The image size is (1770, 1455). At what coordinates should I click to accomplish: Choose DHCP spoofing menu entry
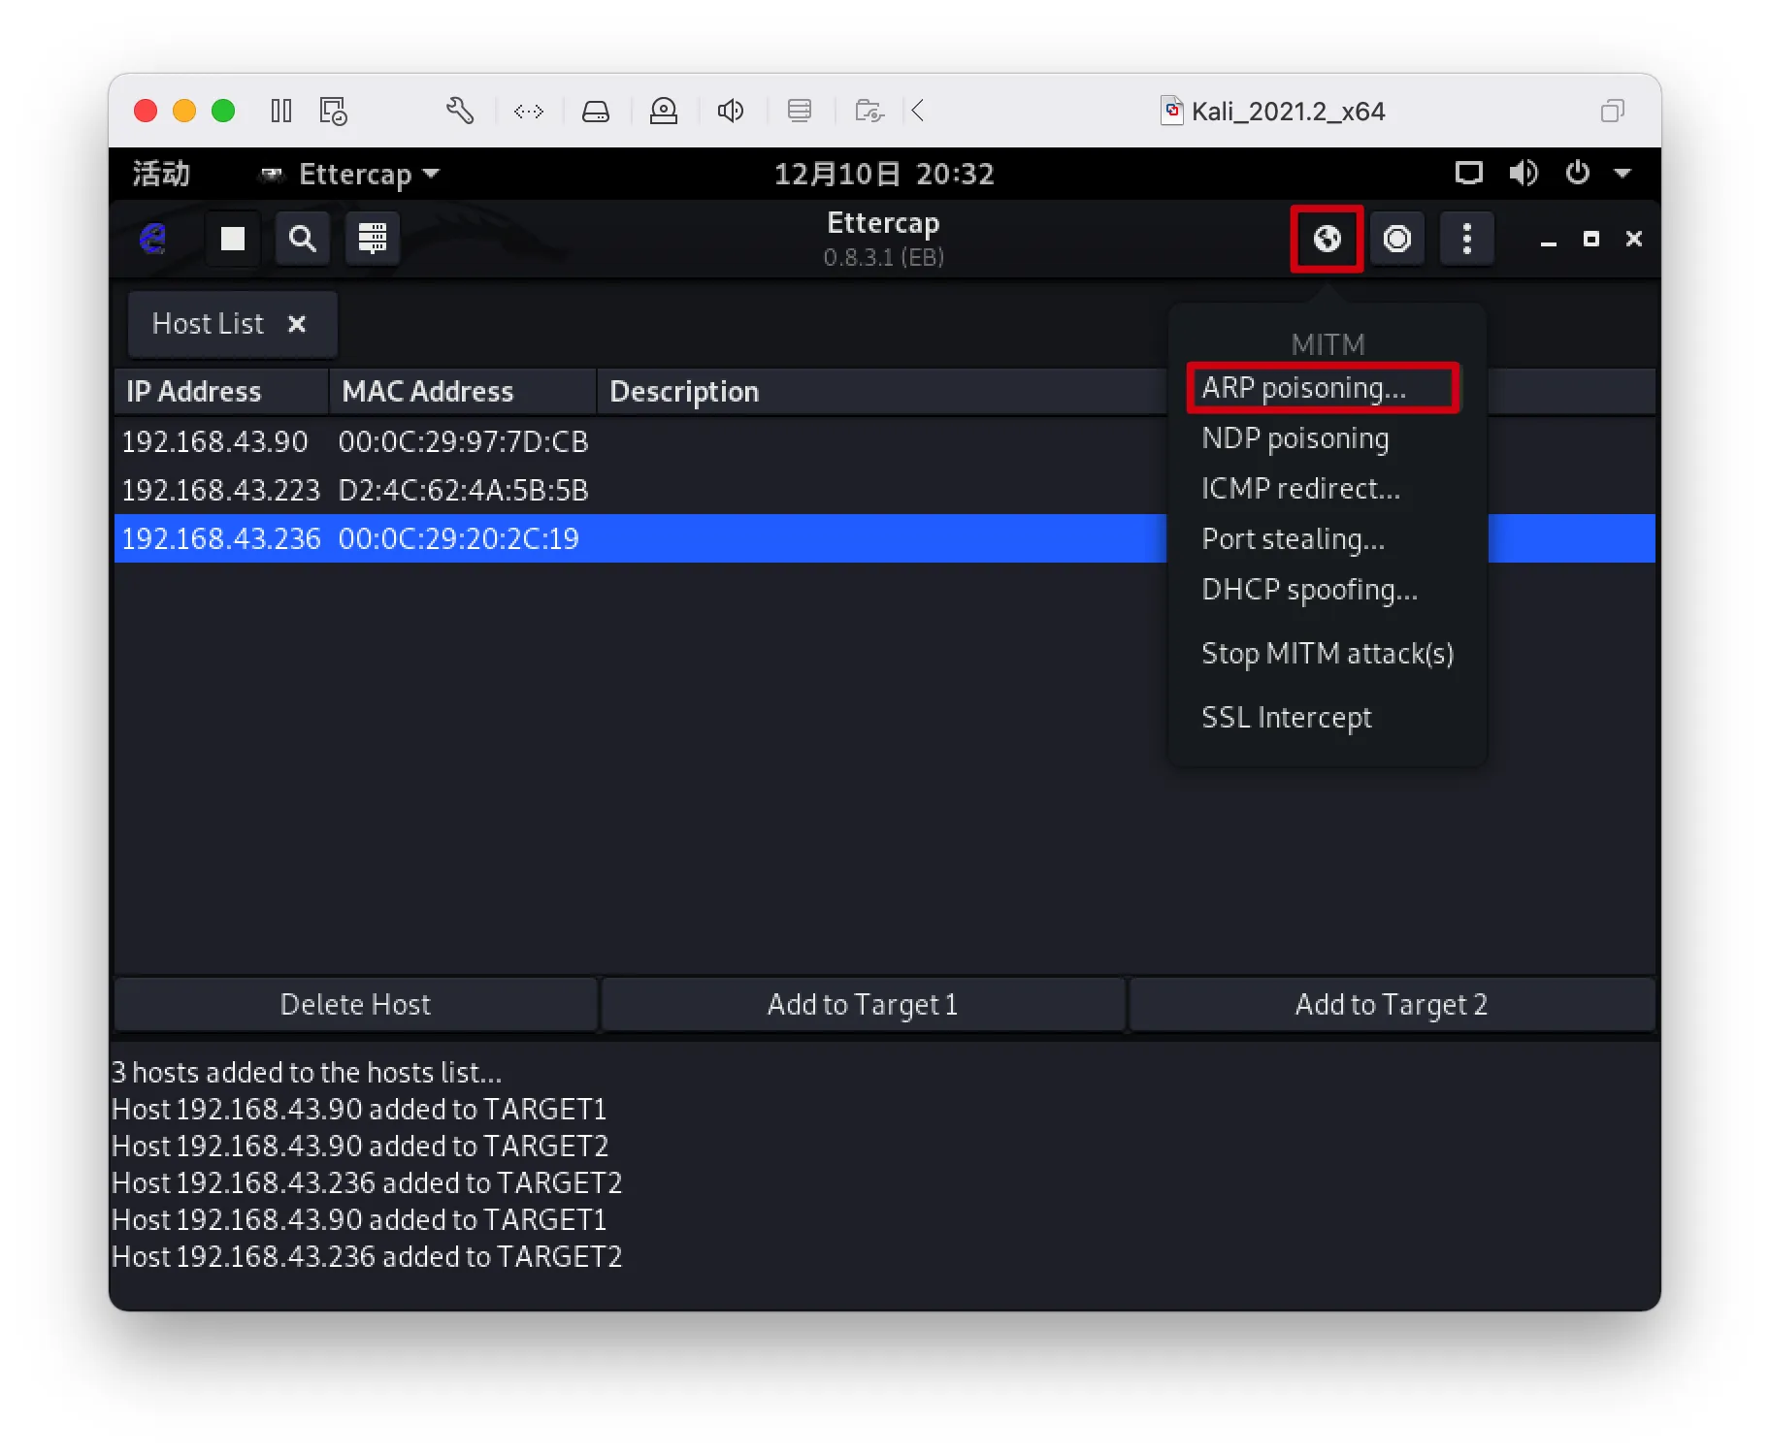[1309, 590]
